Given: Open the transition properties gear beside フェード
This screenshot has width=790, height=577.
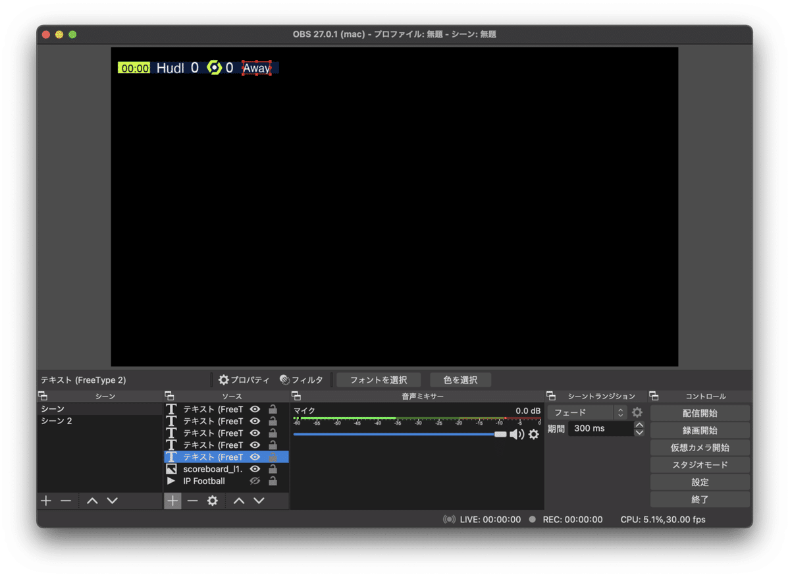Looking at the screenshot, I should pyautogui.click(x=637, y=412).
